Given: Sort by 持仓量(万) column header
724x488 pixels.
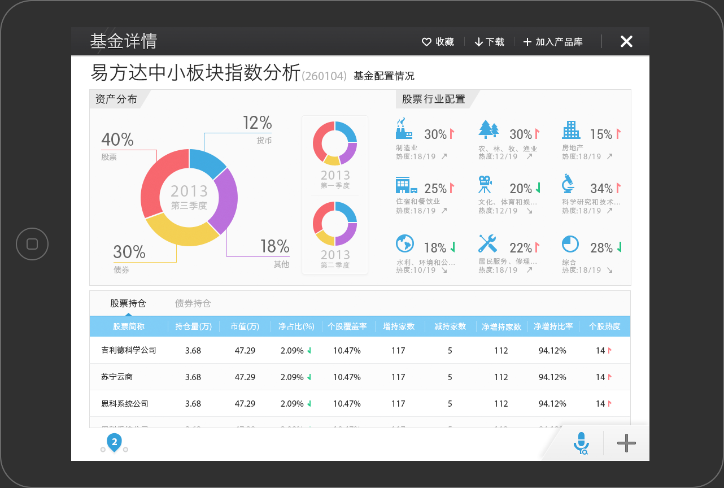Looking at the screenshot, I should coord(193,326).
